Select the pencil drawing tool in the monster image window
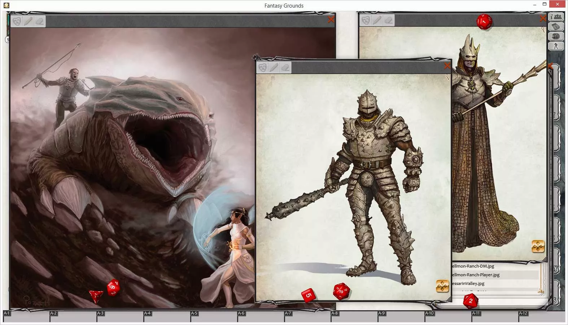The height and width of the screenshot is (325, 568). [28, 21]
